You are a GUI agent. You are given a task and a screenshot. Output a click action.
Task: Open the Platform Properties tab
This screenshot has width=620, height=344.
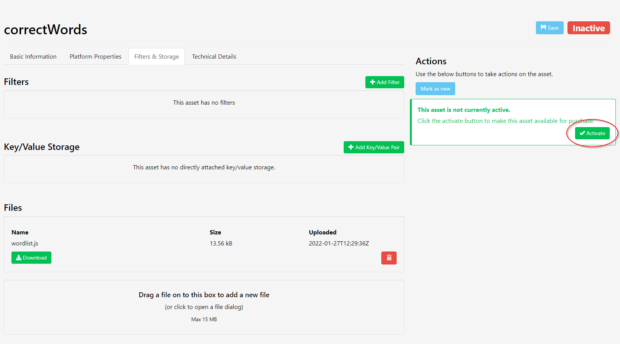pyautogui.click(x=95, y=57)
